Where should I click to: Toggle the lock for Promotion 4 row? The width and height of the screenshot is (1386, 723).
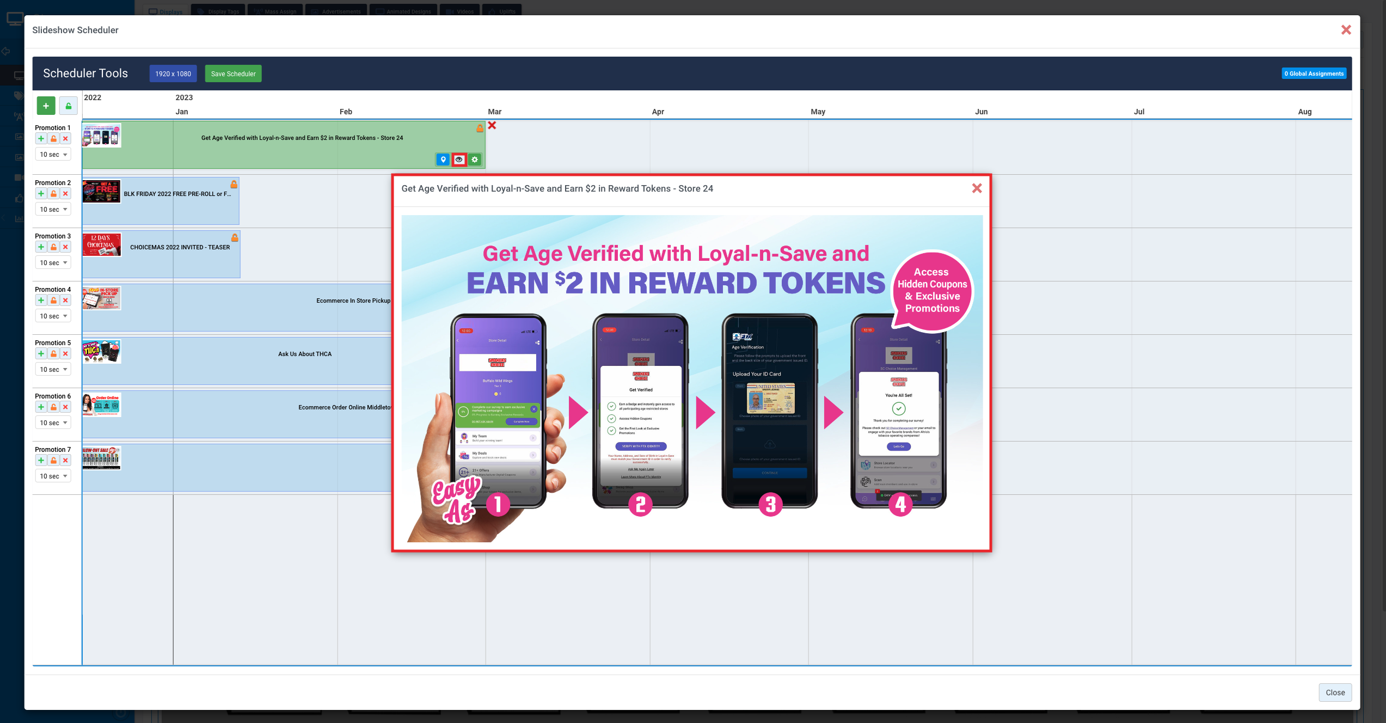[53, 300]
